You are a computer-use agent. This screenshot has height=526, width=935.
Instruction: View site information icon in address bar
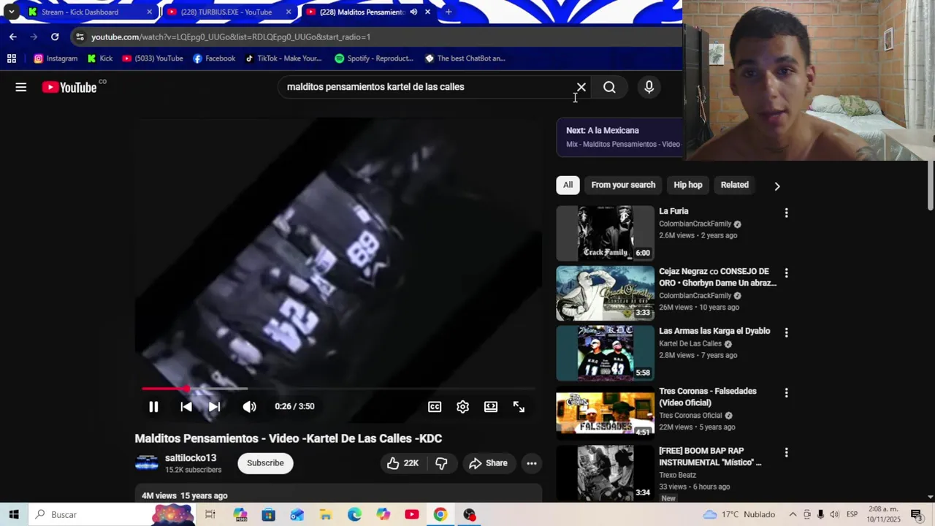pyautogui.click(x=80, y=37)
